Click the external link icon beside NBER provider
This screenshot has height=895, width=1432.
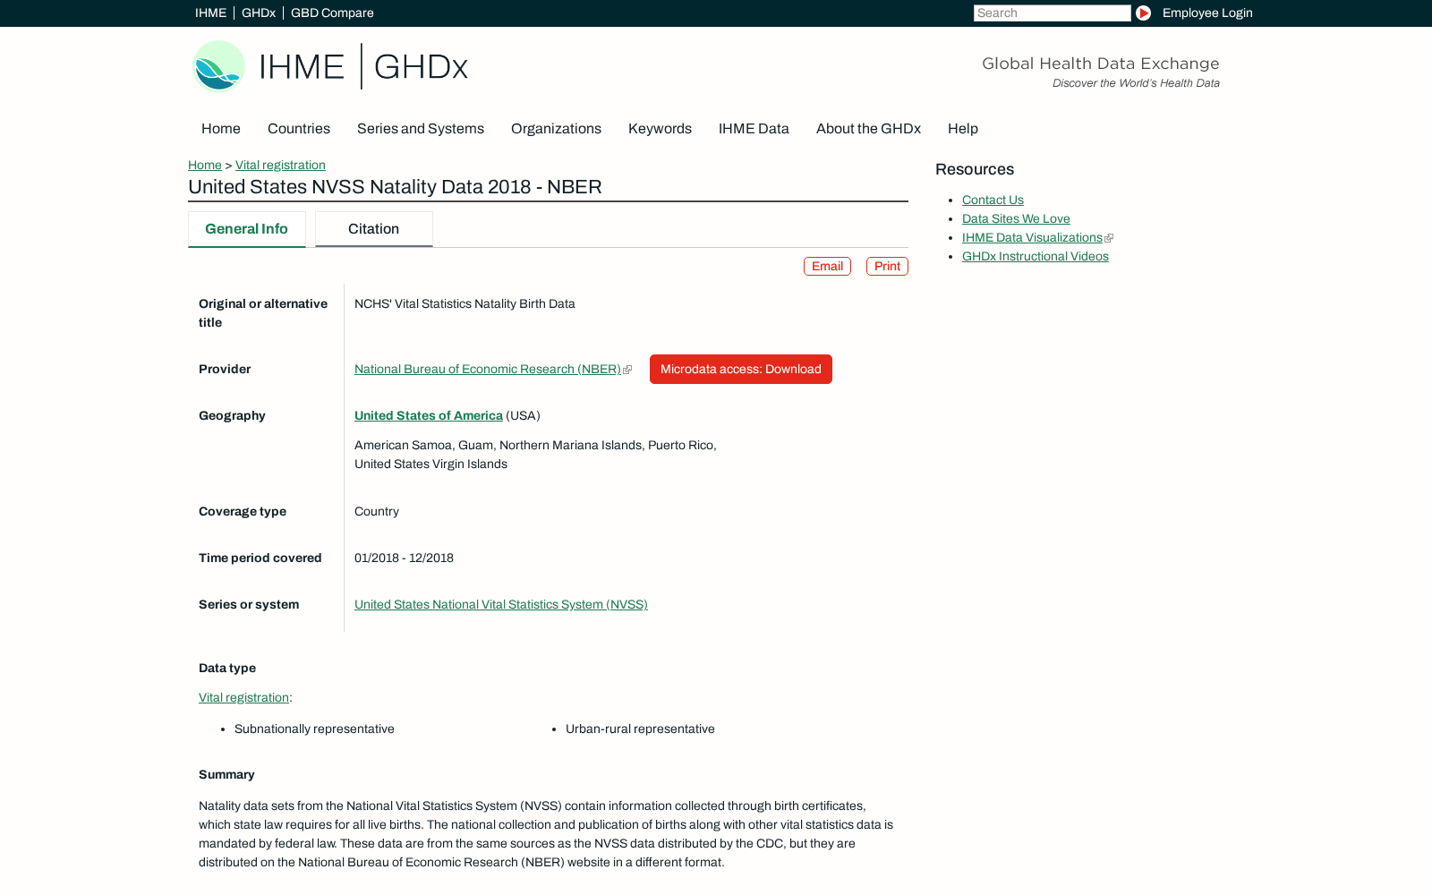click(x=627, y=370)
